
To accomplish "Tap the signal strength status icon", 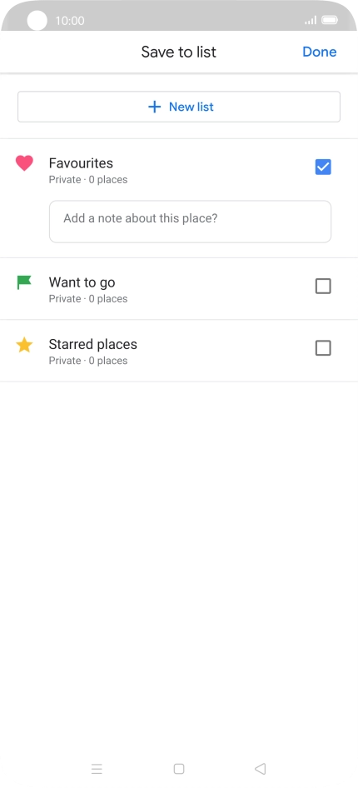I will tap(311, 20).
